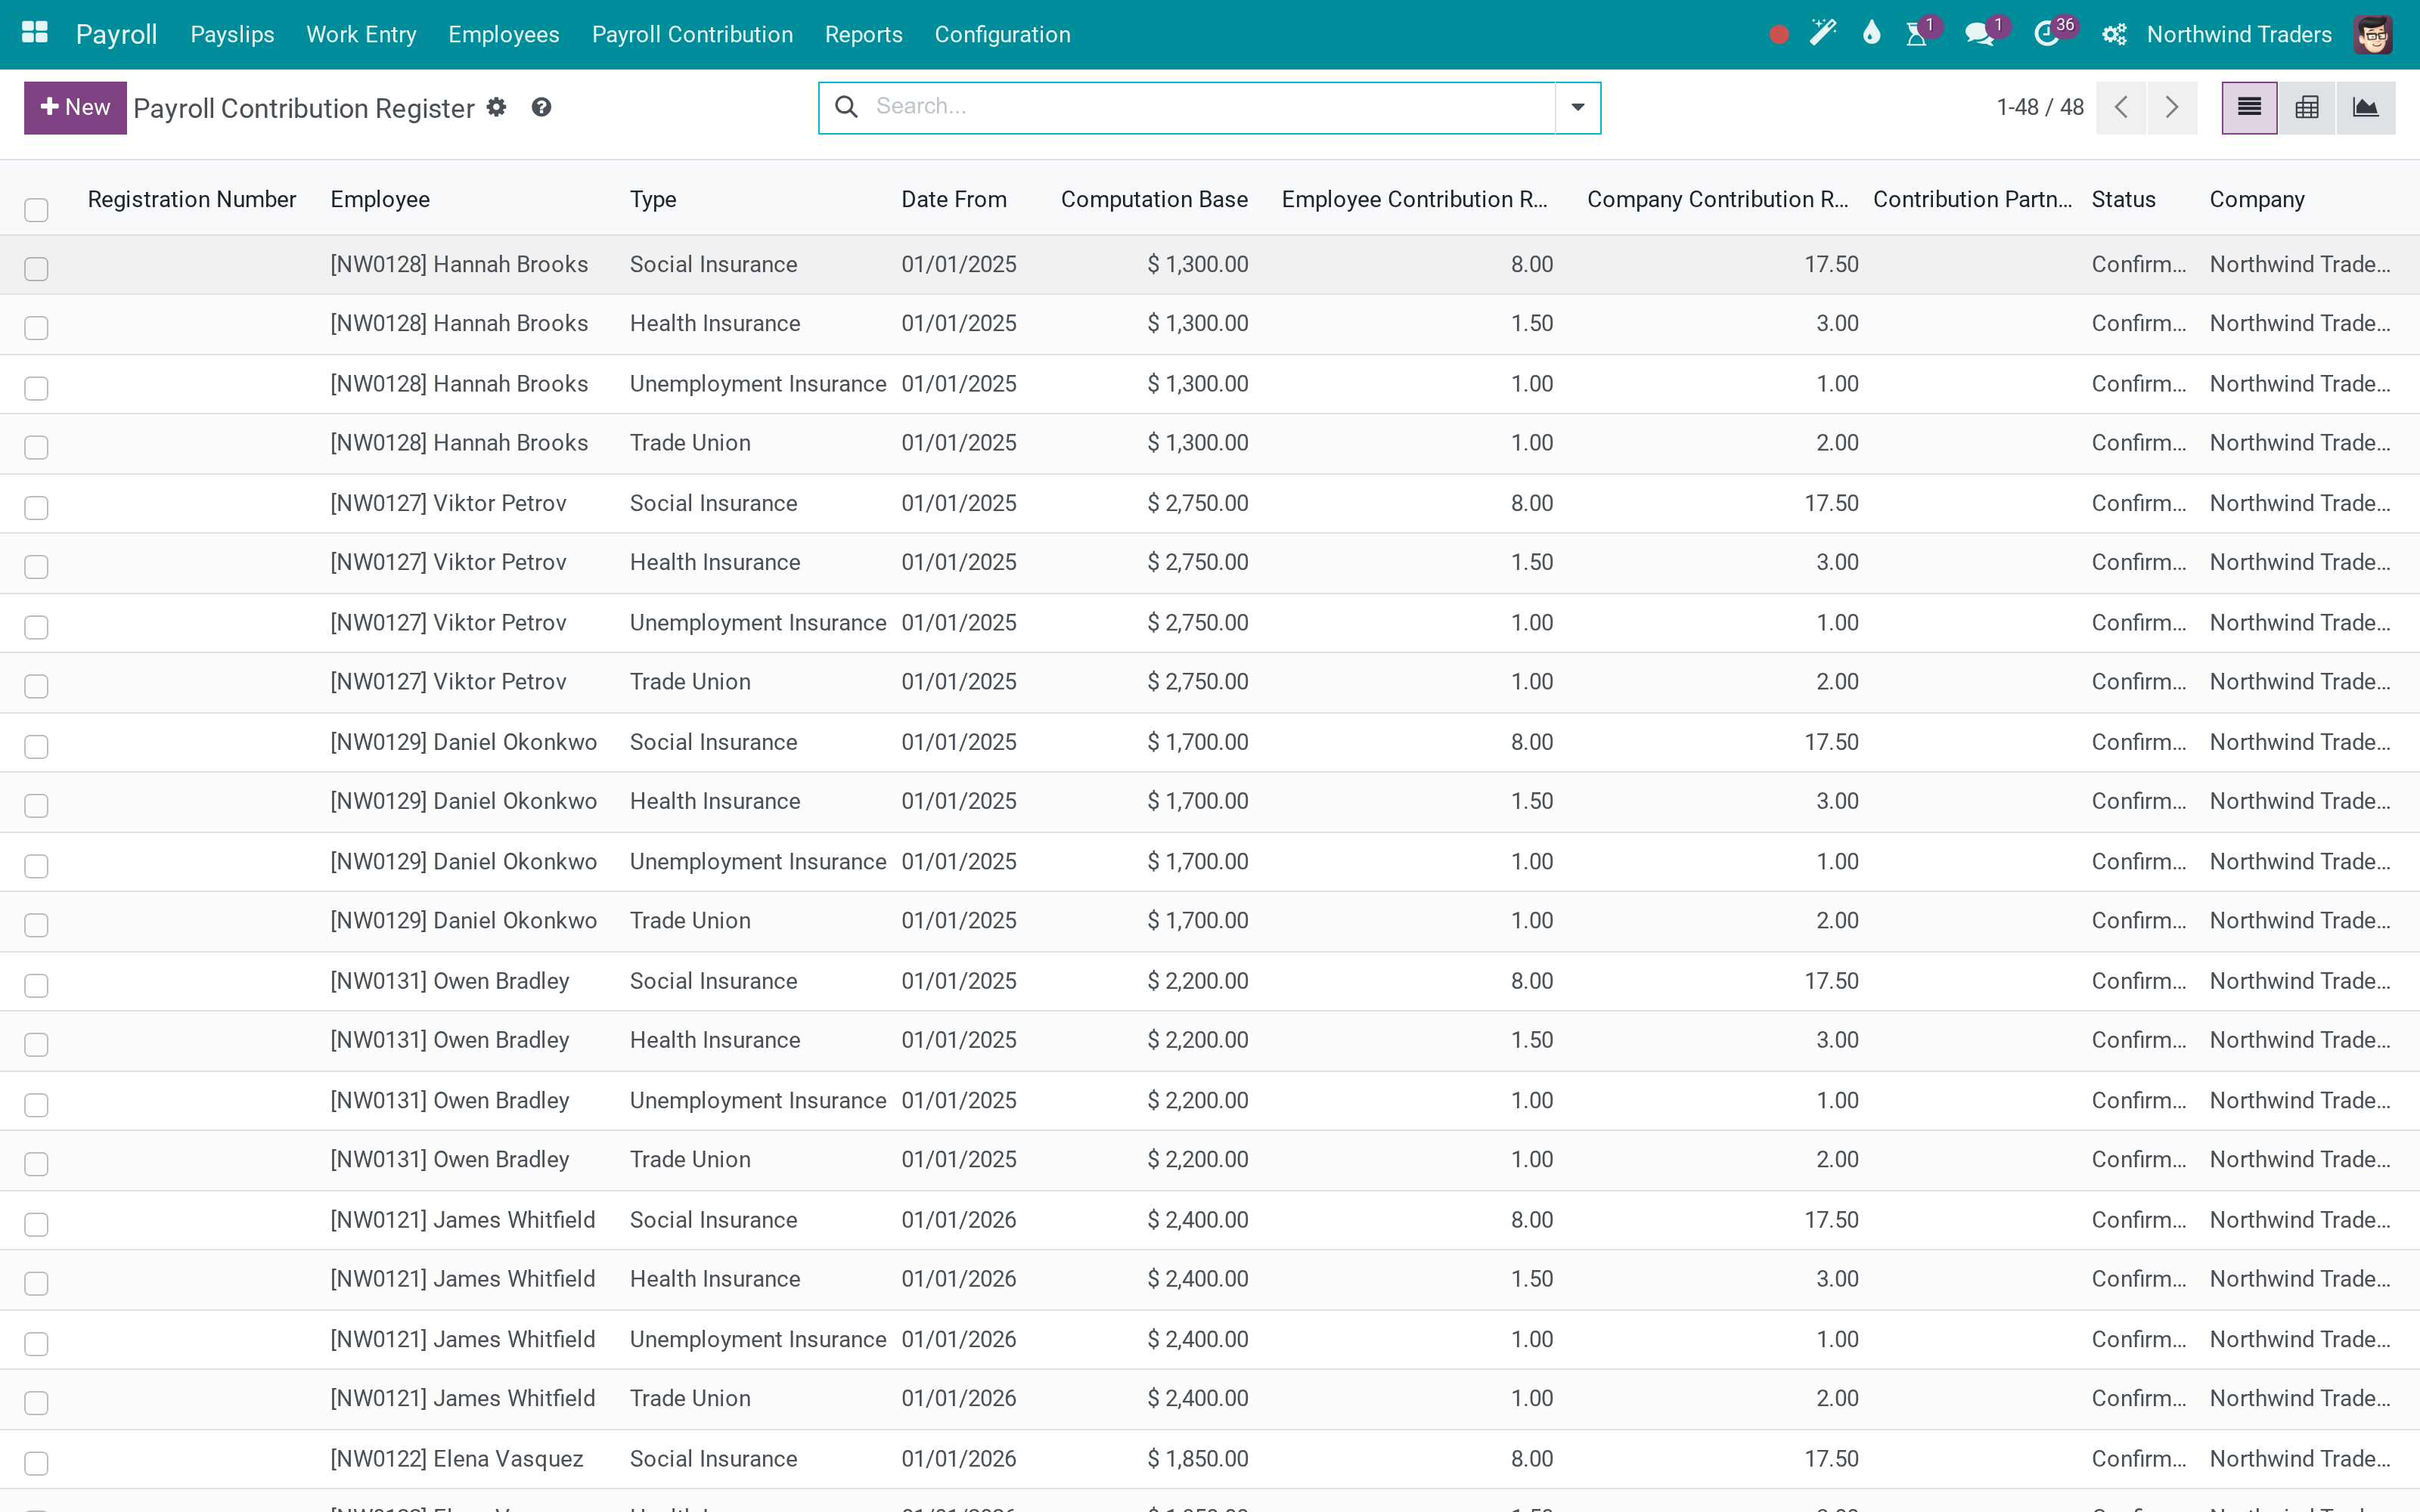The width and height of the screenshot is (2420, 1512).
Task: Check James Whitfield Trade Union row
Action: coord(36,1402)
